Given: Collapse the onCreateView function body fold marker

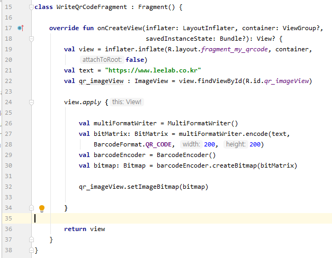Looking at the screenshot, I should (x=32, y=39).
